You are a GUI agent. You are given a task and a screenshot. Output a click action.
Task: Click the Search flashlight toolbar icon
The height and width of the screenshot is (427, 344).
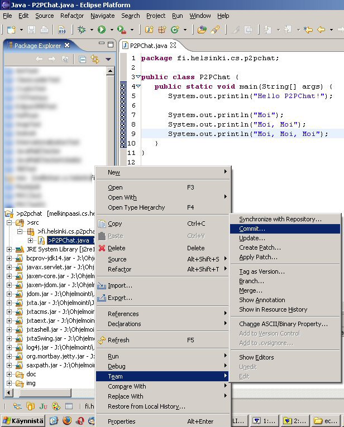[x=215, y=30]
